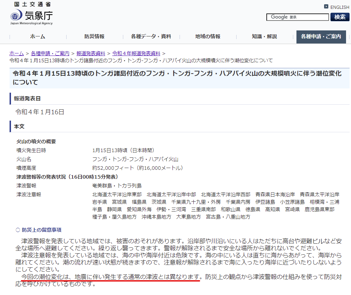Open the 地域の情報 navigation menu

(208, 36)
